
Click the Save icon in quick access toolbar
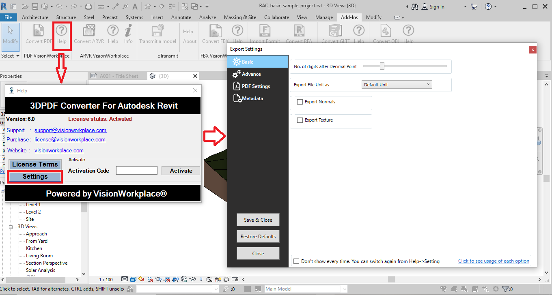coord(34,6)
